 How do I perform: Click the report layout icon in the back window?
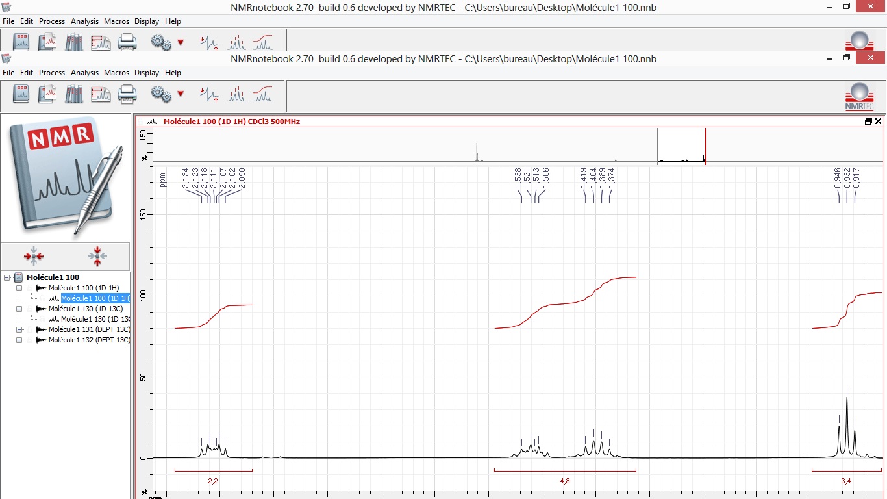tap(101, 42)
